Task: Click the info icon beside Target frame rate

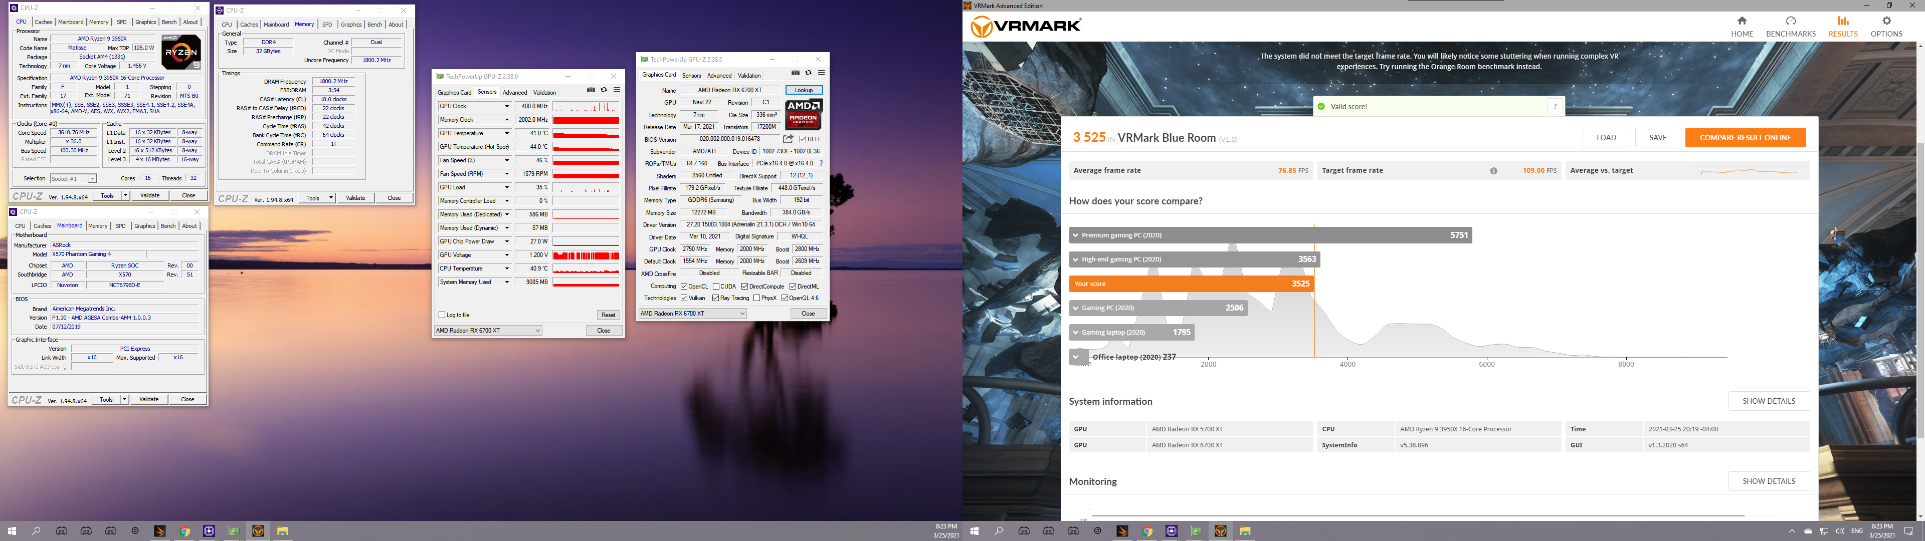Action: pos(1493,170)
